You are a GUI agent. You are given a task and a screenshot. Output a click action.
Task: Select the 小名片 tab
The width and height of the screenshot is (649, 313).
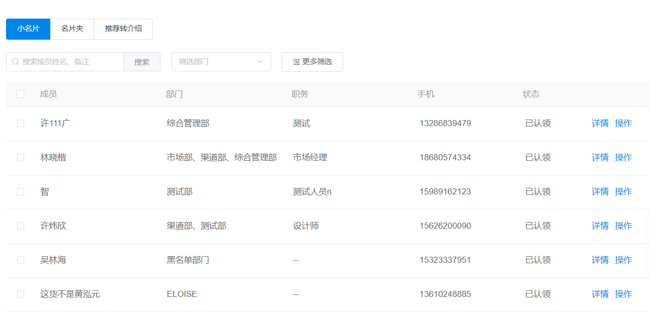pos(28,29)
